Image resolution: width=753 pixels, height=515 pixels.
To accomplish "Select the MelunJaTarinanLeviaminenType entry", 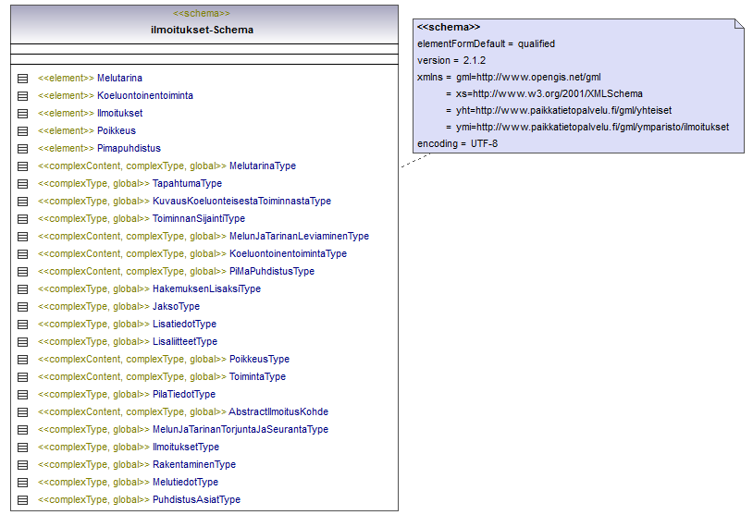I will [x=204, y=236].
